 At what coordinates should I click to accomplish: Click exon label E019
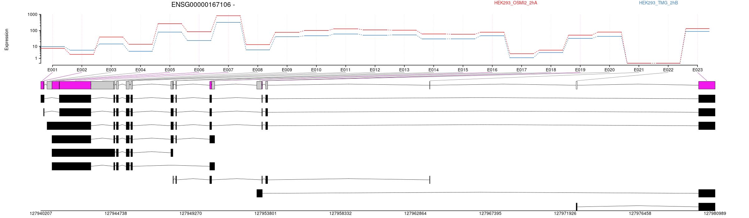580,70
